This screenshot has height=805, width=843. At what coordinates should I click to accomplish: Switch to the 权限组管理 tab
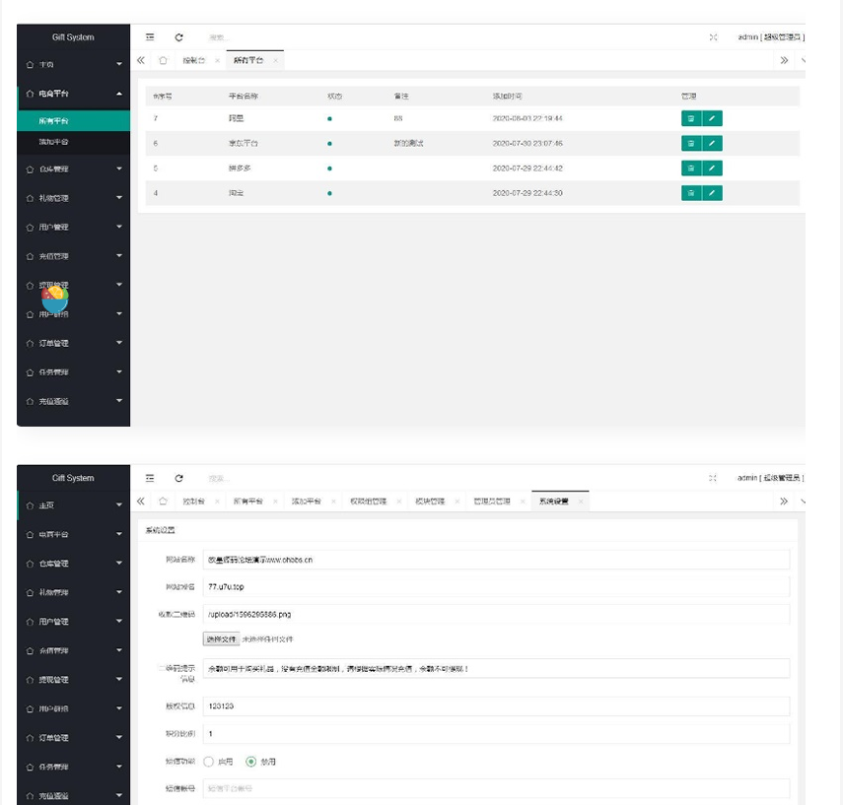click(368, 502)
